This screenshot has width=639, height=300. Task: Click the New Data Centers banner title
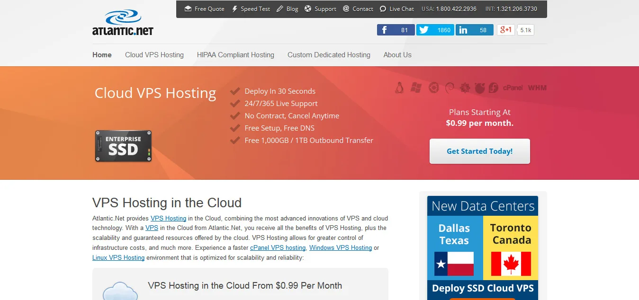coord(483,206)
